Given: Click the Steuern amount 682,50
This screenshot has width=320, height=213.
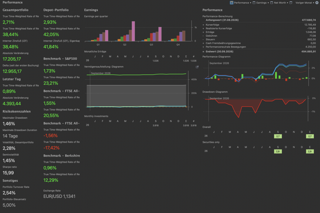Looking at the screenshot, I should tap(312, 39).
